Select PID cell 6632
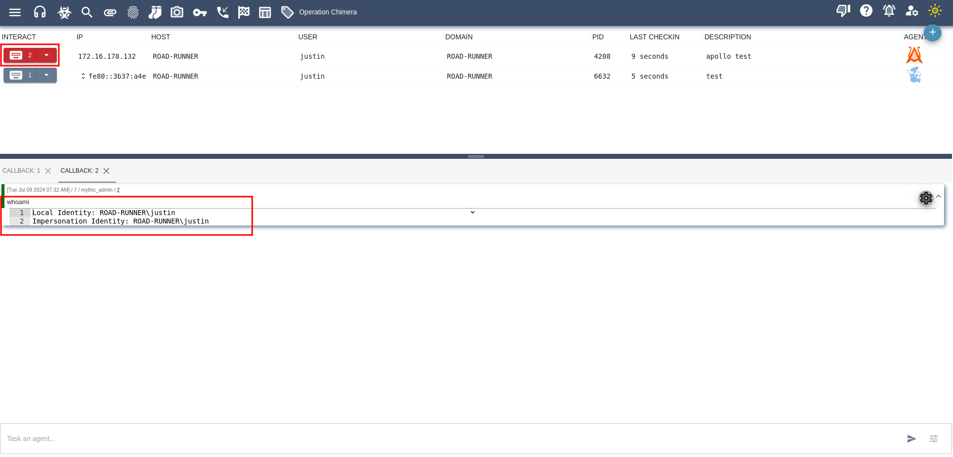 pos(602,76)
